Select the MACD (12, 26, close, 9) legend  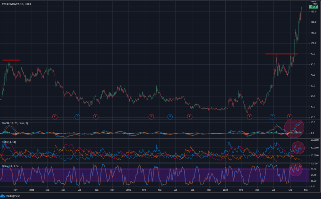pos(15,123)
